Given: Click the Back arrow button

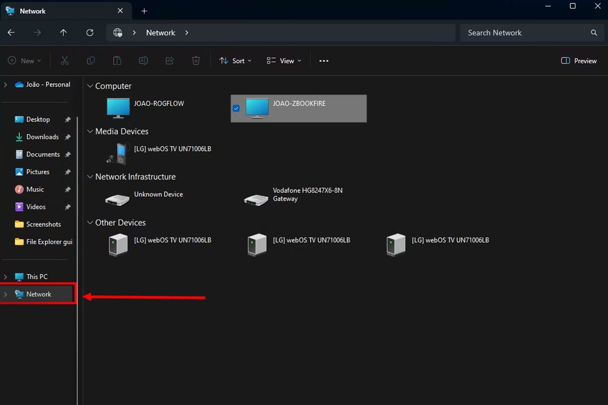Looking at the screenshot, I should pos(11,33).
